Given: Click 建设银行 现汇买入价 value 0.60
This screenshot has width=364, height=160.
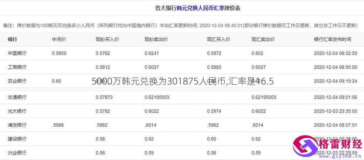Looking at the screenshot, I should click(211, 139).
